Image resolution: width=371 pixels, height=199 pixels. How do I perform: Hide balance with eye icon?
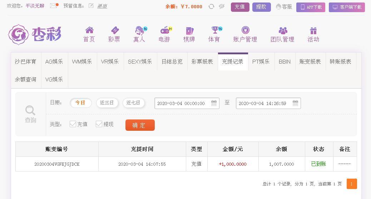[x=222, y=6]
